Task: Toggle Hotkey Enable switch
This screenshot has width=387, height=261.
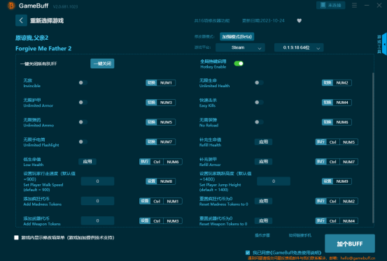Action: pos(239,64)
